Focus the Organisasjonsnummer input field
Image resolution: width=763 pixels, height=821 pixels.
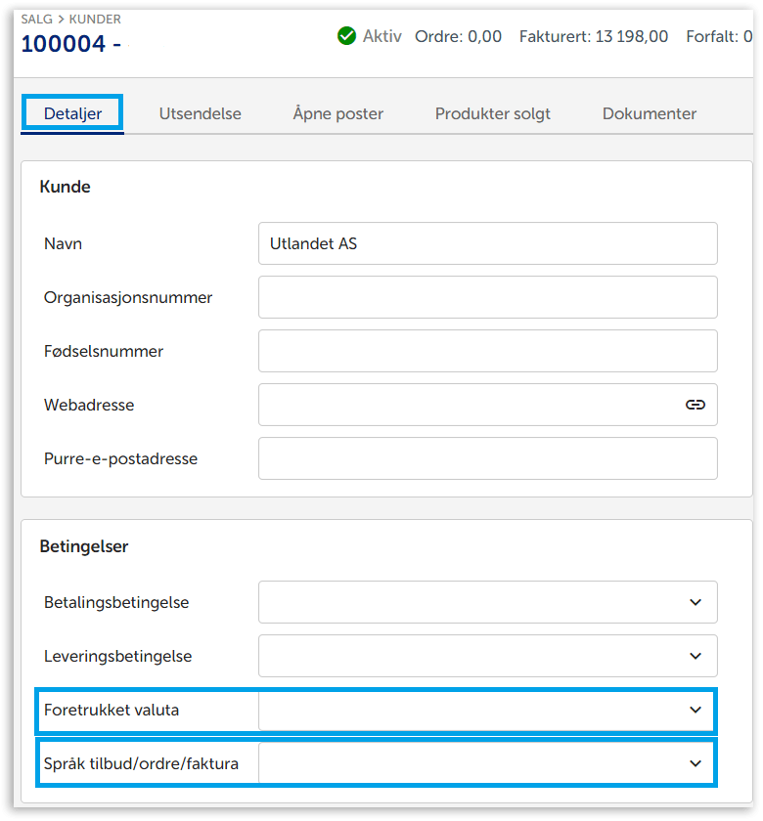487,297
